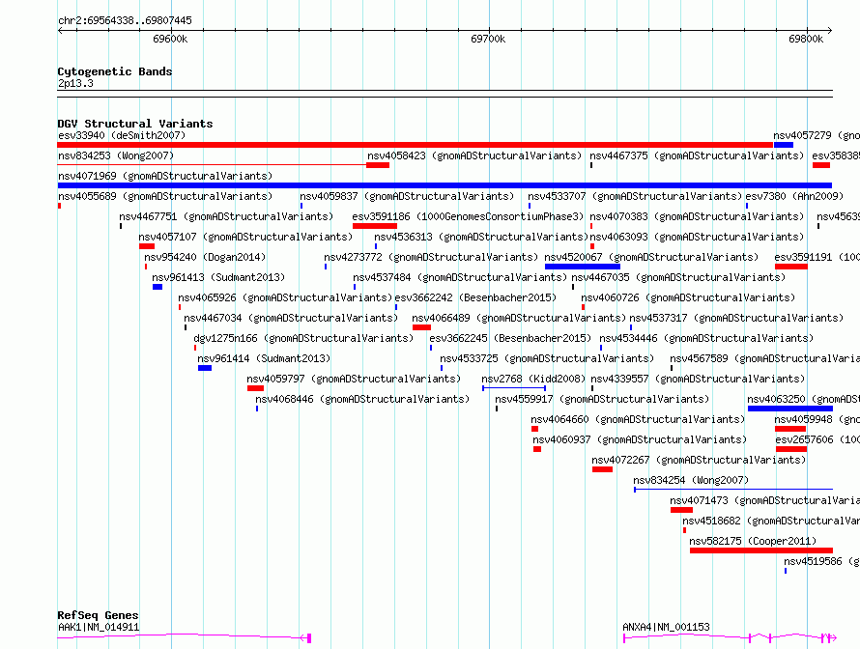This screenshot has height=649, width=860.
Task: Click the nsv4520067 blue variant bar
Action: [583, 267]
